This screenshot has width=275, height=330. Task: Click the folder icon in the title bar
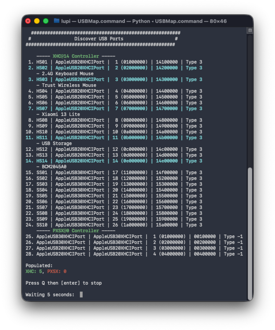point(57,21)
